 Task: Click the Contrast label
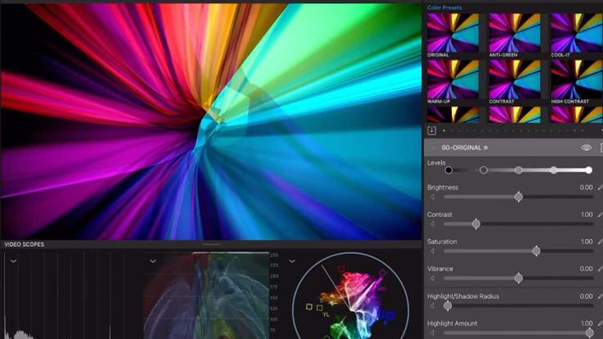click(x=440, y=215)
